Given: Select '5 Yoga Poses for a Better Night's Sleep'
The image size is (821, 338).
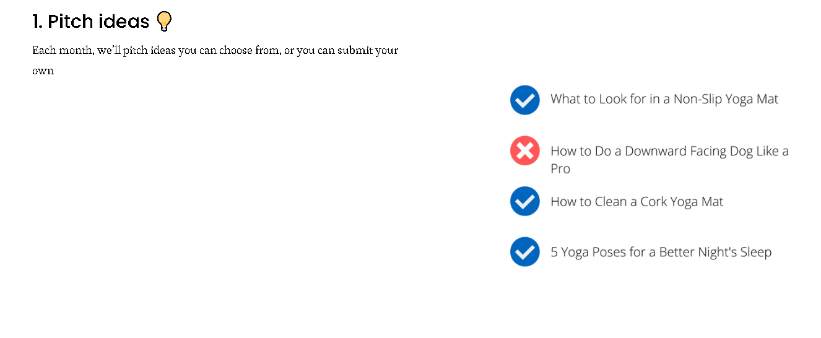Looking at the screenshot, I should [661, 253].
